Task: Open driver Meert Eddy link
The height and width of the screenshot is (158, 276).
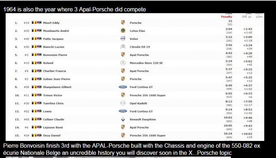Action: click(x=51, y=23)
